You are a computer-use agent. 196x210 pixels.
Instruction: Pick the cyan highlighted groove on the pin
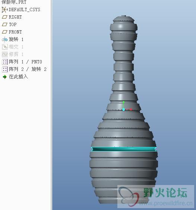[124, 149]
